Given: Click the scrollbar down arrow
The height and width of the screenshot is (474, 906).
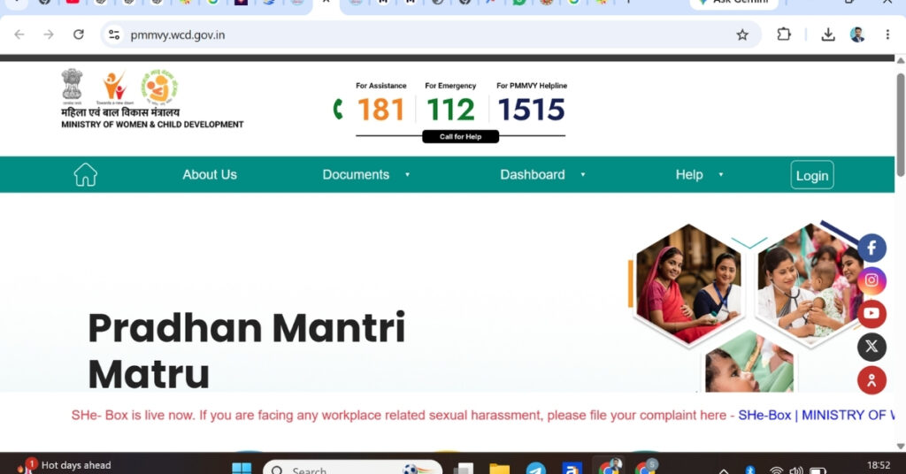Looking at the screenshot, I should (x=900, y=445).
